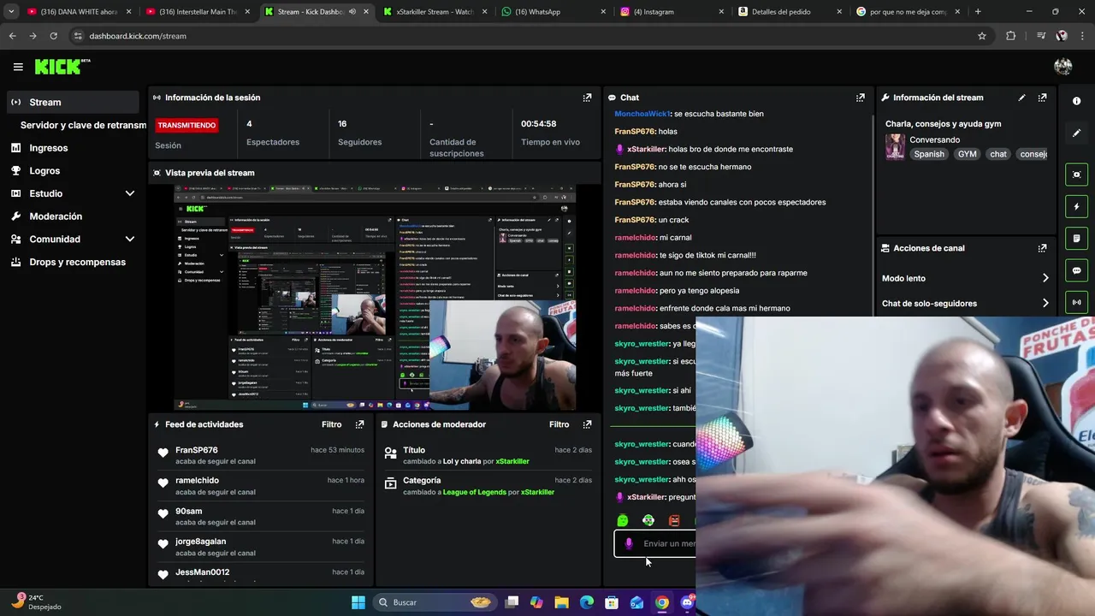The image size is (1095, 616).
Task: Click the chat tag in stream info
Action: point(998,154)
